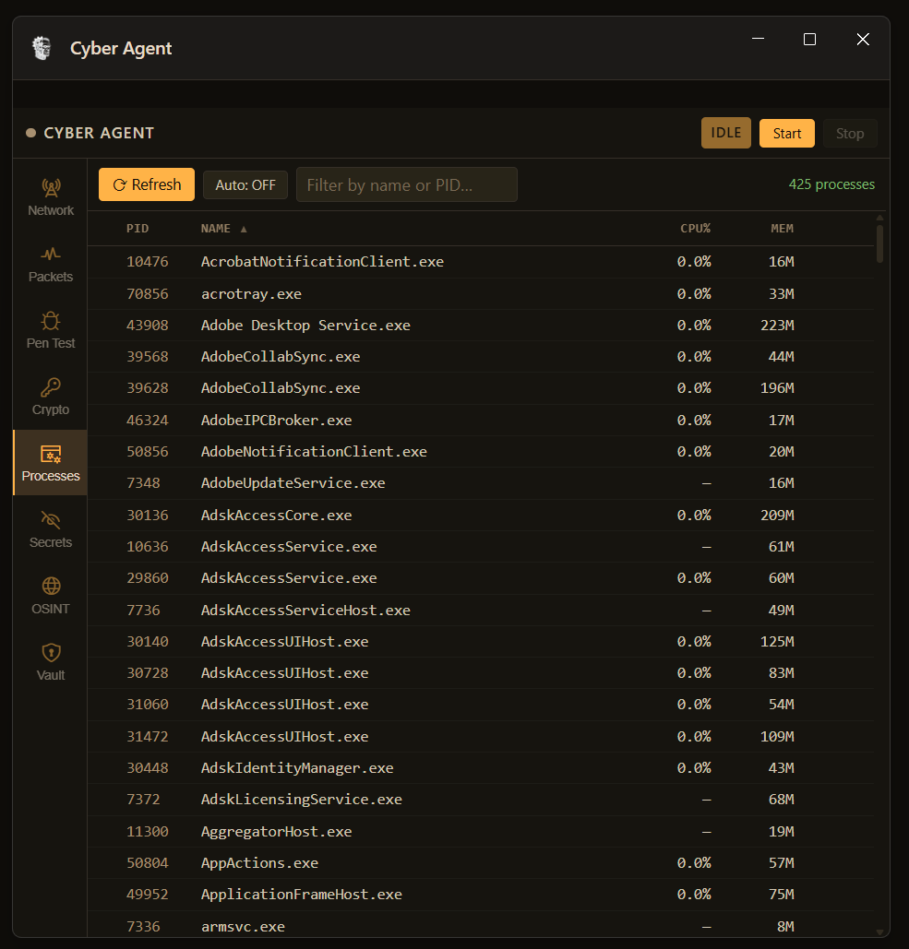Open the OSINT globe section

point(50,596)
